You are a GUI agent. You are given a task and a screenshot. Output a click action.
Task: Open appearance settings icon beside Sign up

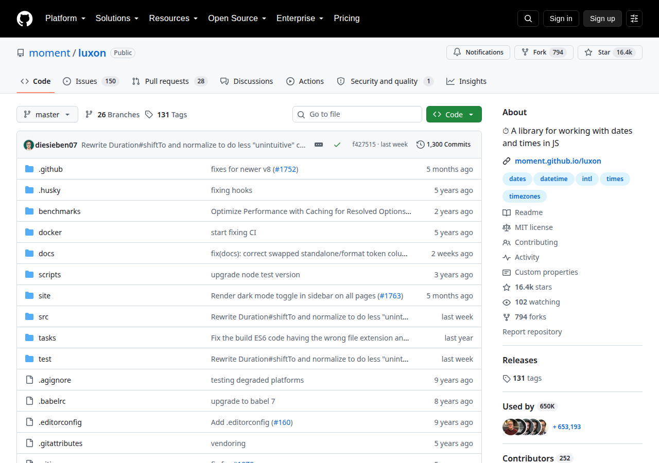[x=634, y=19]
